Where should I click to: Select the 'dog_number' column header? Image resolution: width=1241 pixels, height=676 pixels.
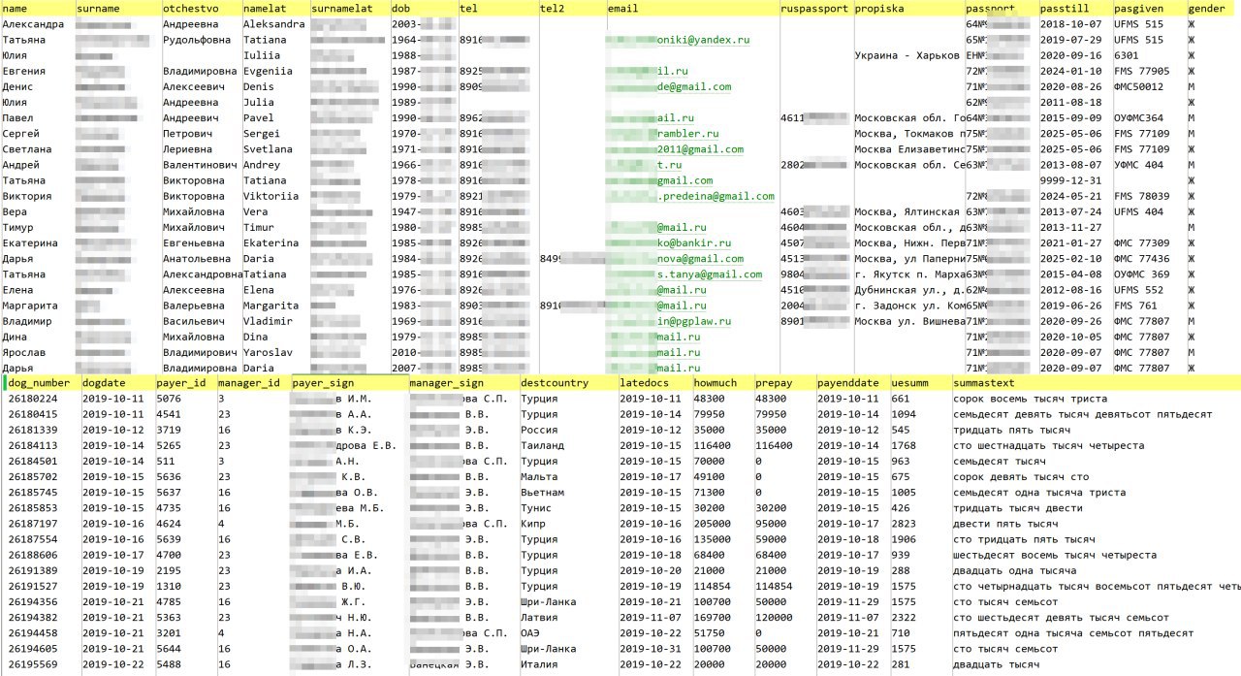click(x=41, y=383)
